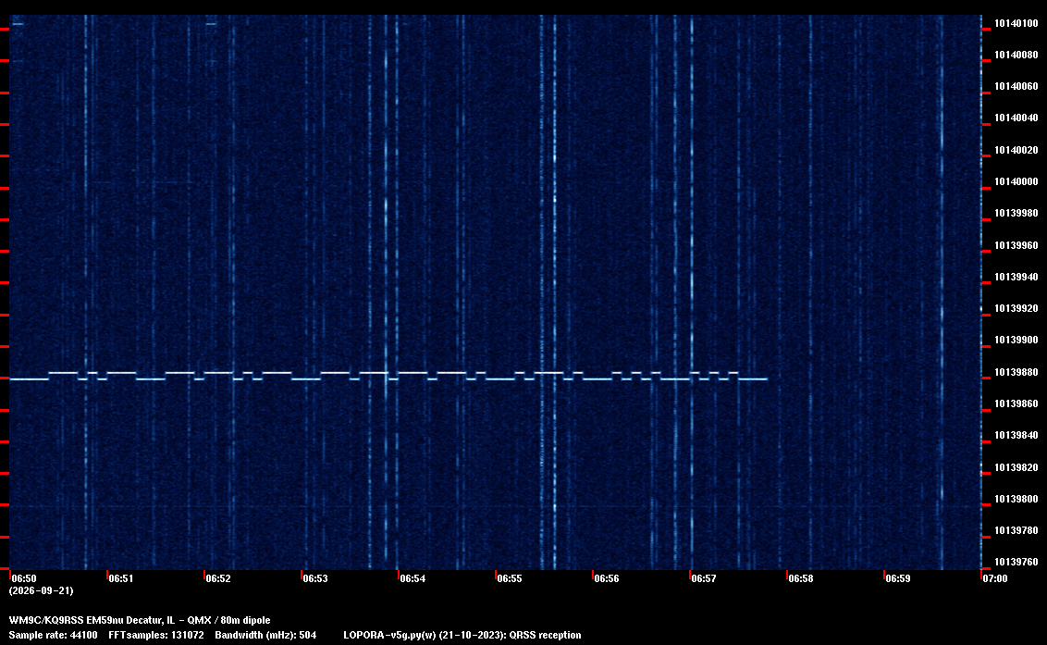Click the 10140000 frequency label
This screenshot has height=645, width=1047.
tap(1016, 181)
